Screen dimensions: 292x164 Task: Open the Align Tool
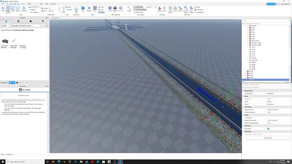(x=76, y=9)
